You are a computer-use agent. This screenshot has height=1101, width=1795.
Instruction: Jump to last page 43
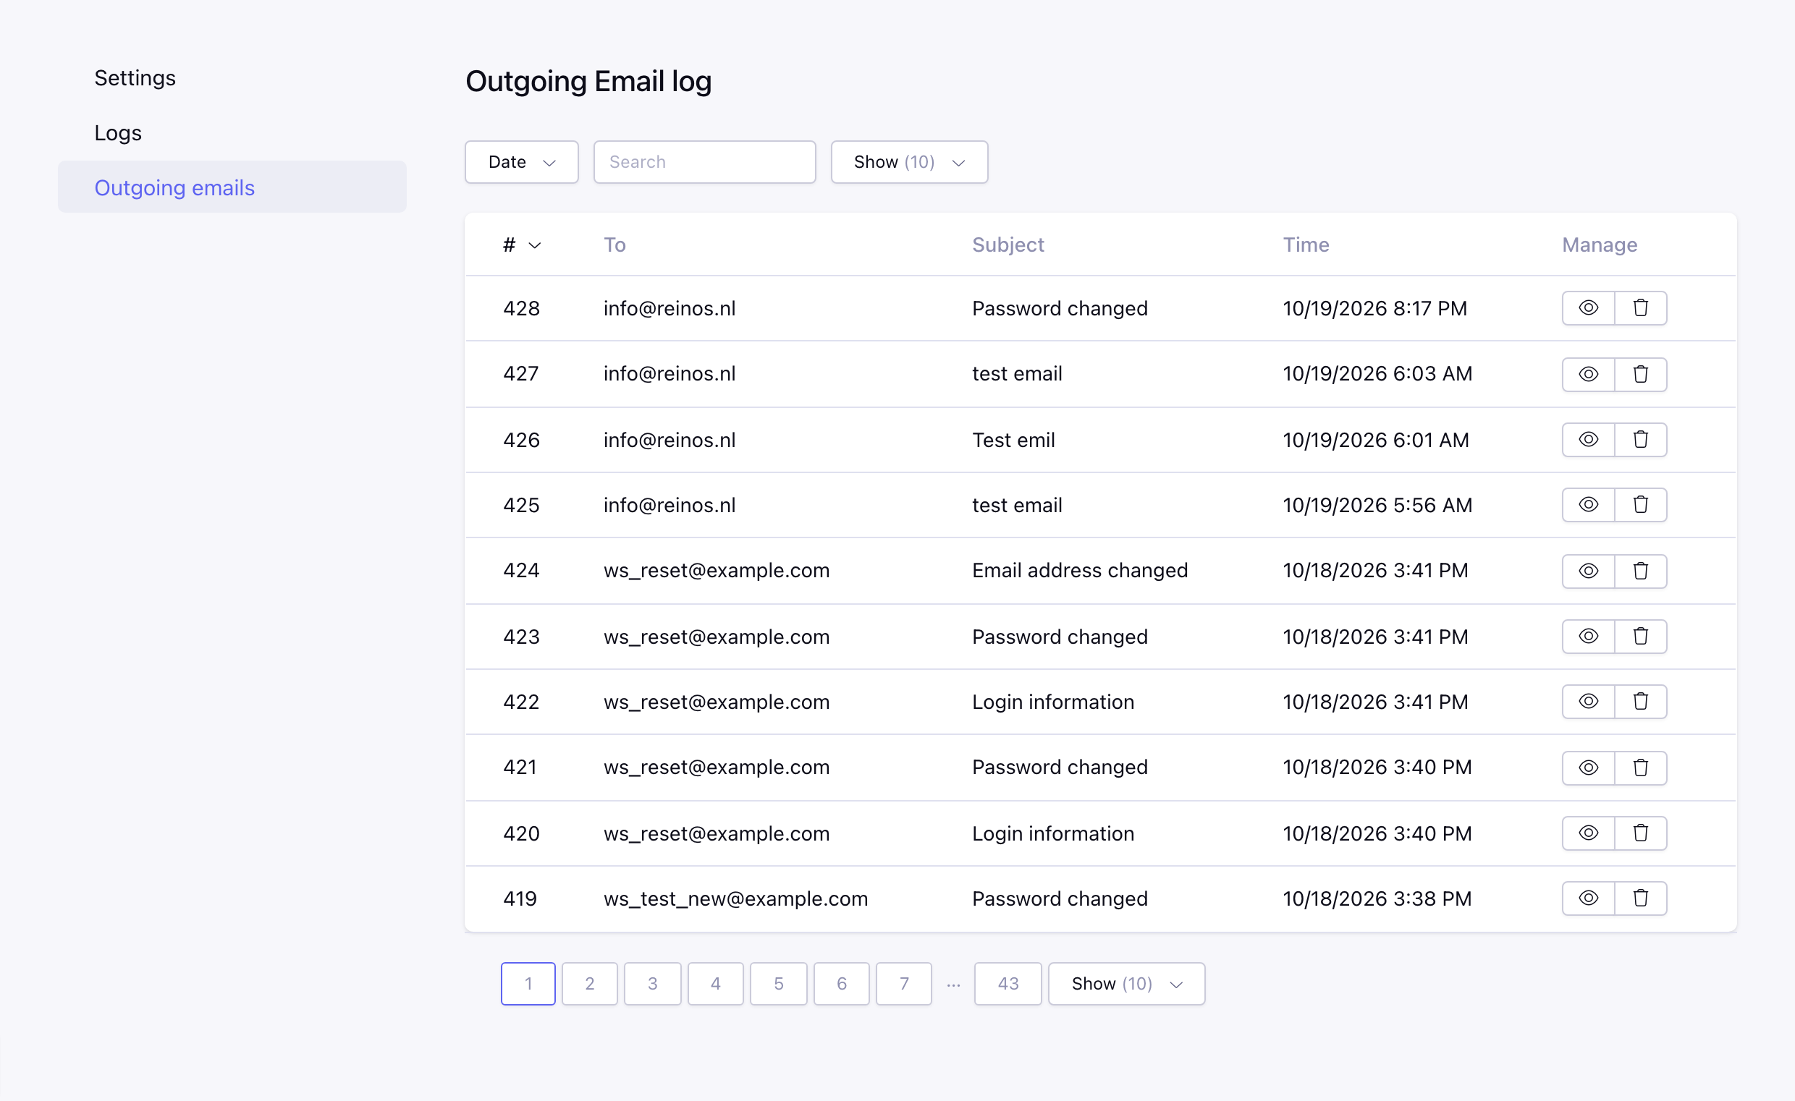coord(1008,984)
